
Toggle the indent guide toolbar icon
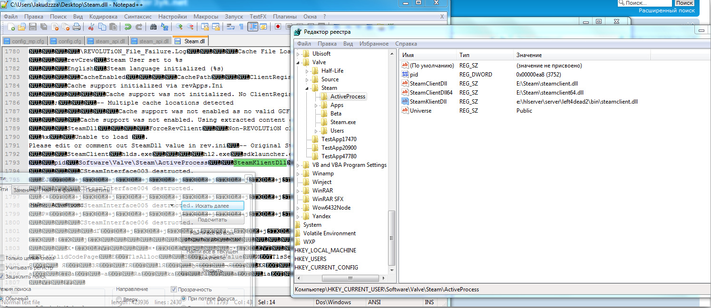pos(253,27)
